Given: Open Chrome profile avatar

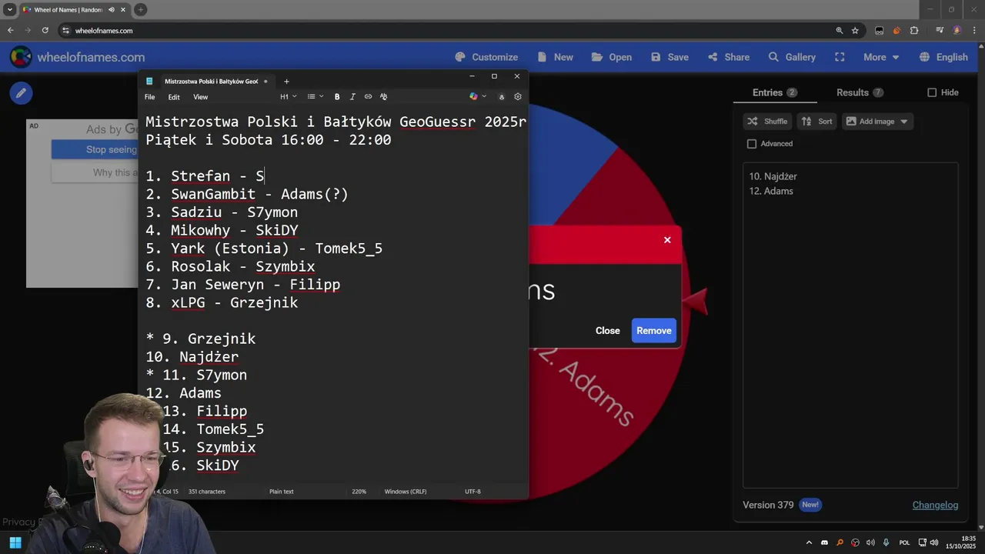Looking at the screenshot, I should (957, 31).
